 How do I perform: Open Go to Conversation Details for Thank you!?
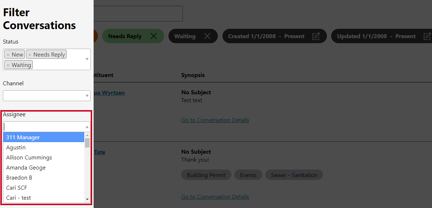pyautogui.click(x=215, y=196)
